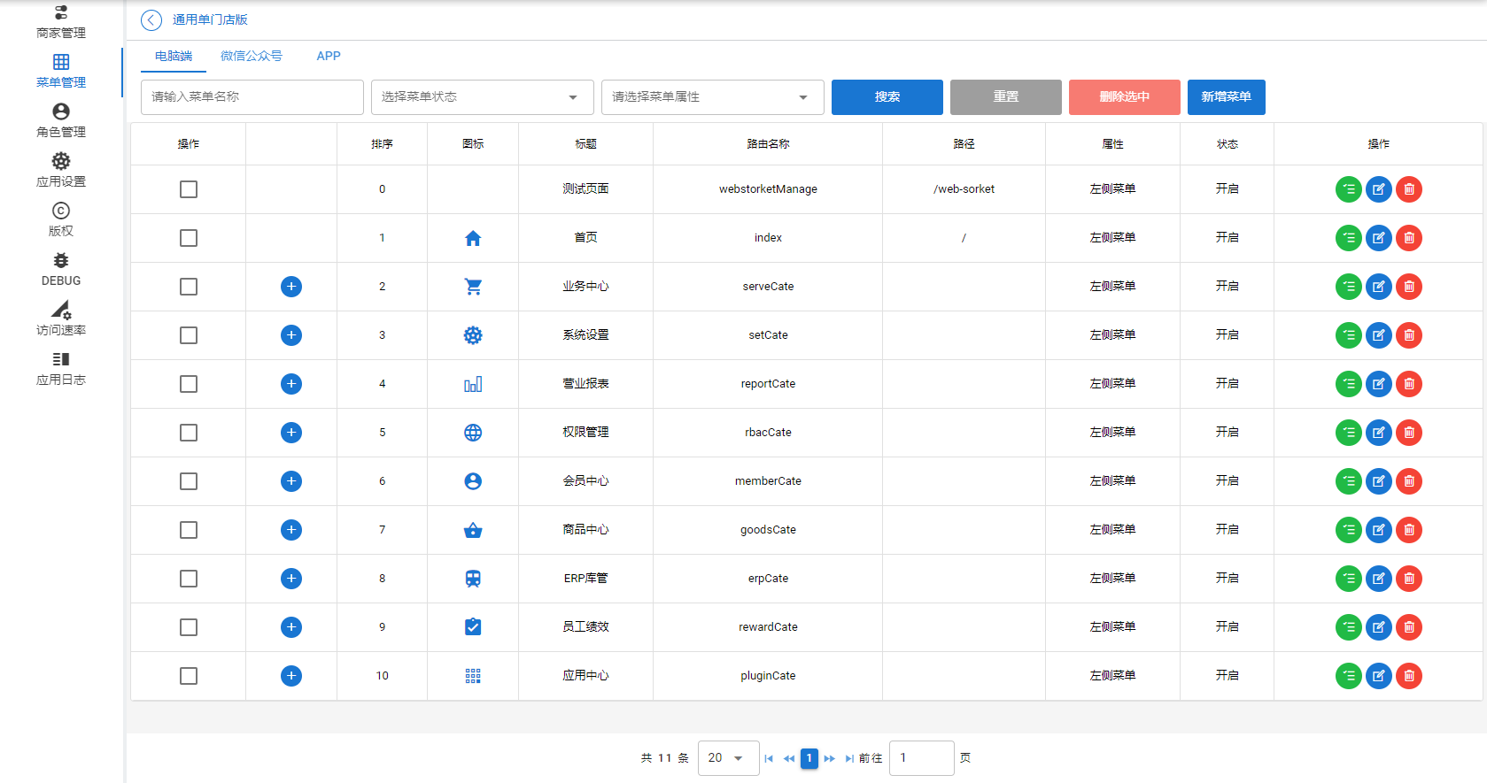Click the green submenu icon for 测试页面
1487x783 pixels.
coord(1349,189)
